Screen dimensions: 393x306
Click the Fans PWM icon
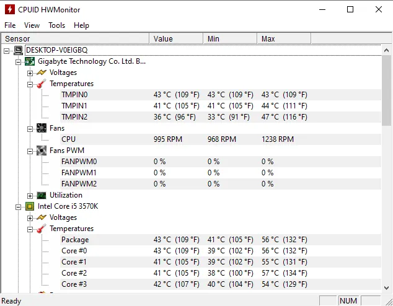[42, 151]
